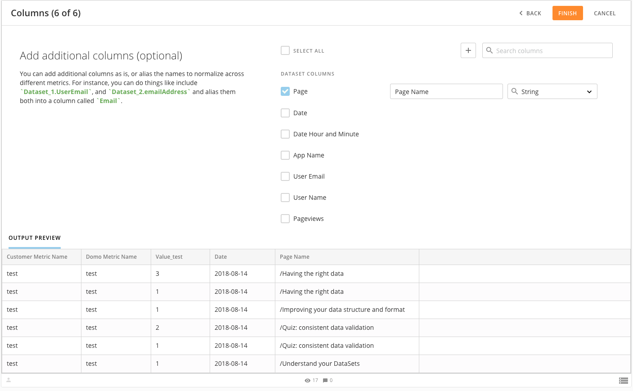
Task: Select the Output Preview tab
Action: click(35, 238)
